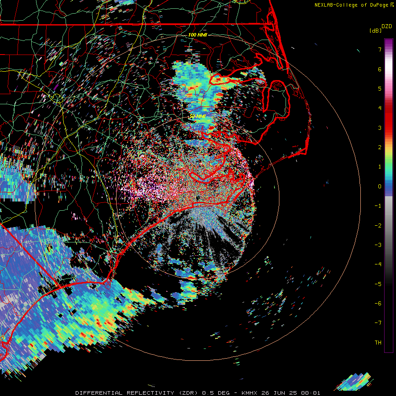The image size is (396, 396).
Task: Click the '5' value on the color scale
Action: pyautogui.click(x=380, y=88)
